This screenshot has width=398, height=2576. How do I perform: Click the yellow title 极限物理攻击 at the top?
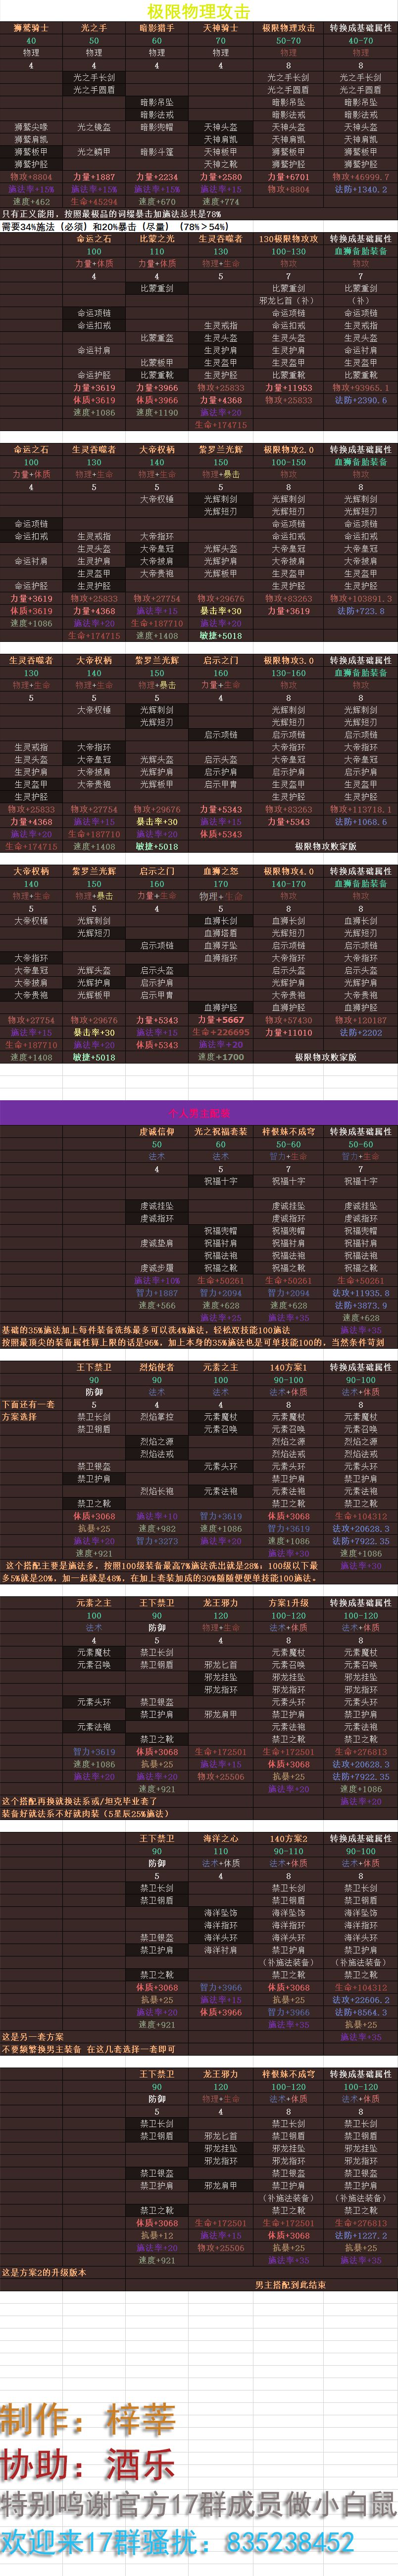click(x=199, y=11)
